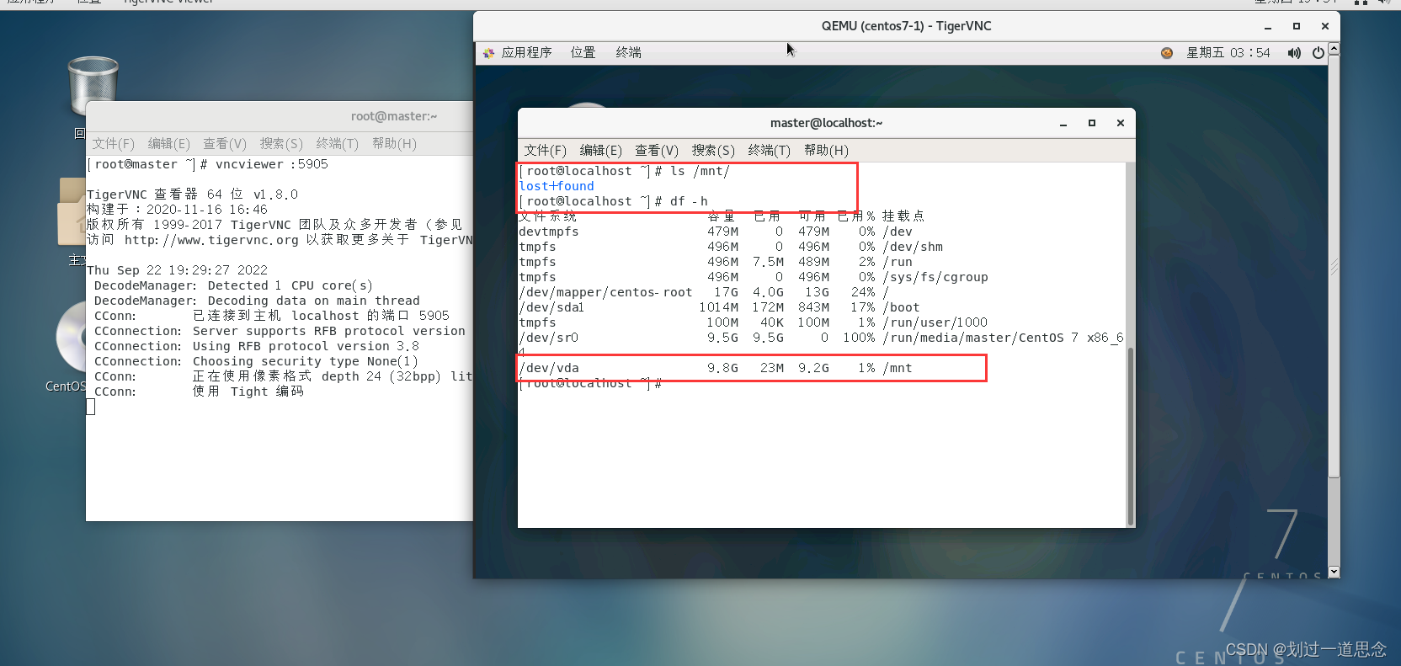Open 搜索(S) menu in master@localhost terminal
This screenshot has height=666, width=1401.
click(x=713, y=151)
